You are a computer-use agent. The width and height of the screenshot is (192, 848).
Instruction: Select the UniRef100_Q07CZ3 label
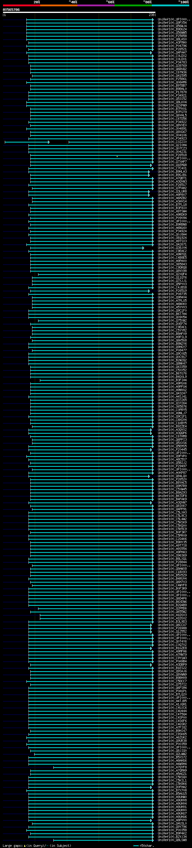pos(172,149)
